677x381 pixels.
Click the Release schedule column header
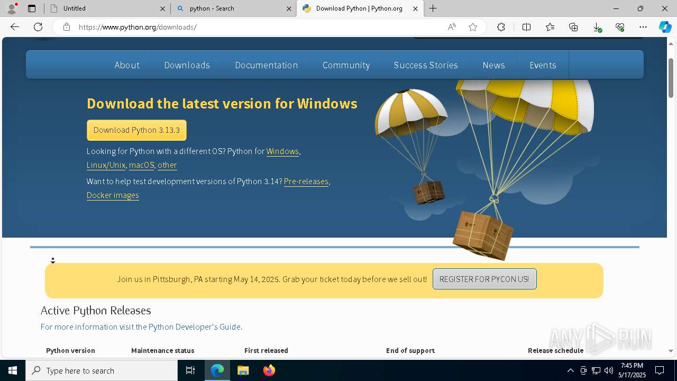pyautogui.click(x=555, y=350)
